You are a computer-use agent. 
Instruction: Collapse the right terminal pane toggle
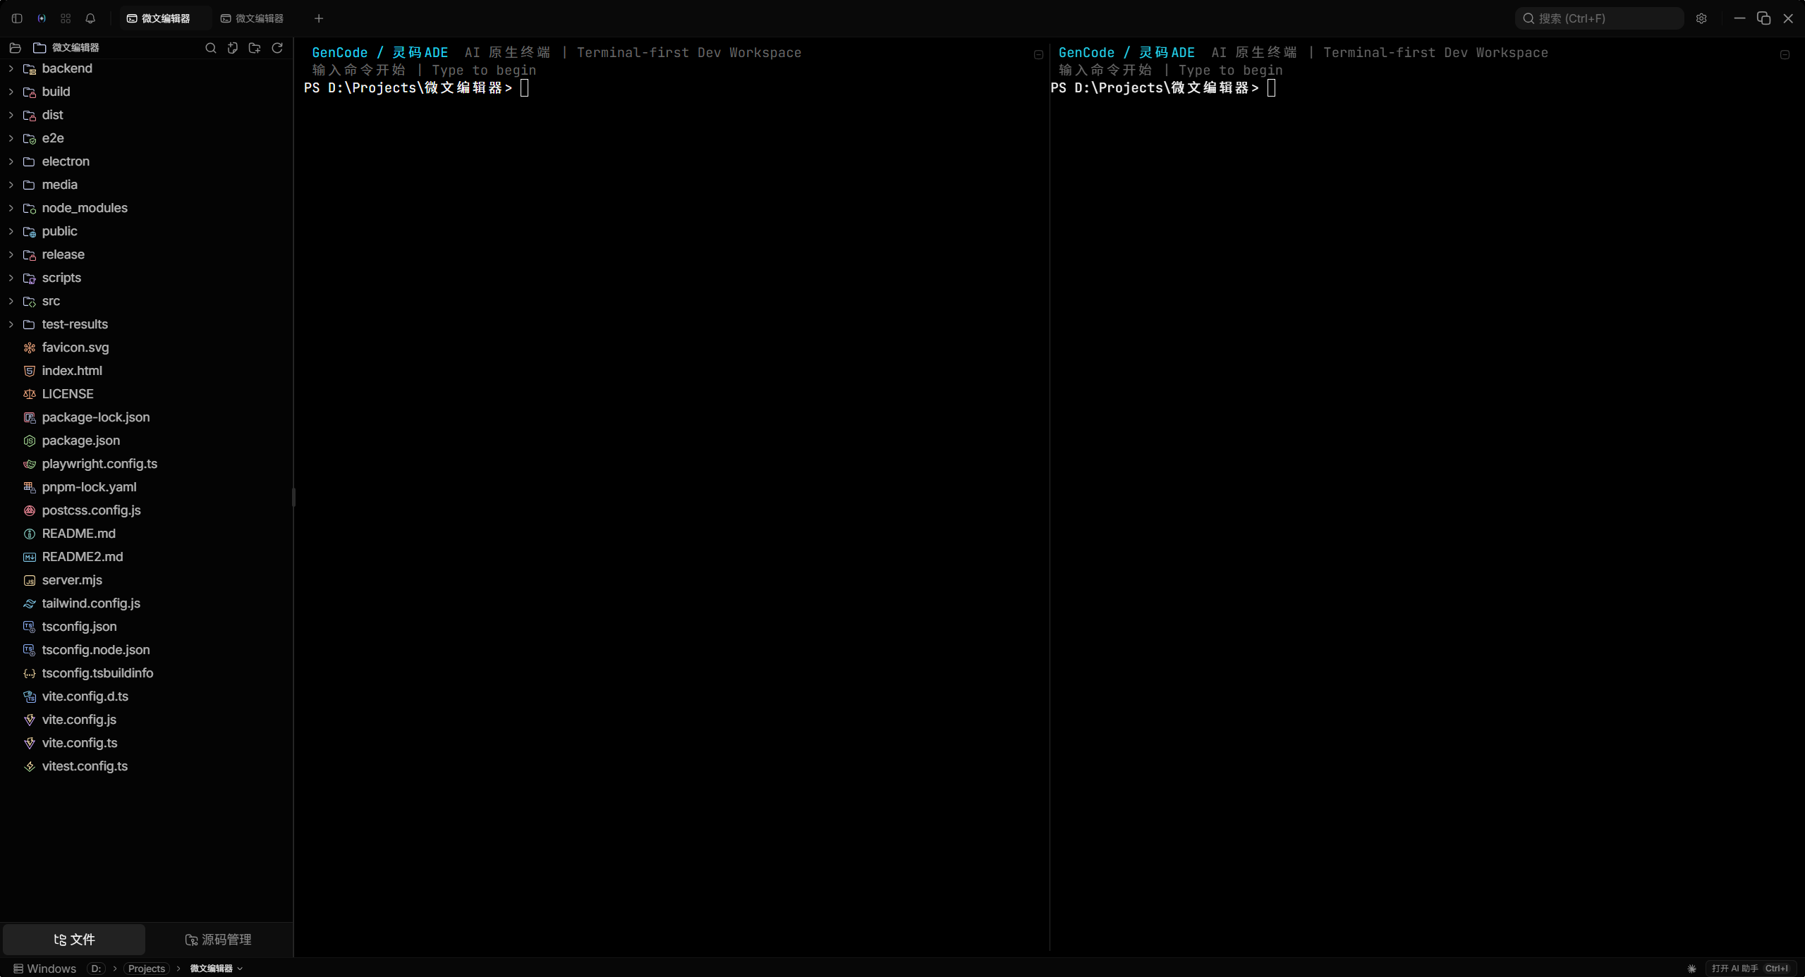point(1785,54)
